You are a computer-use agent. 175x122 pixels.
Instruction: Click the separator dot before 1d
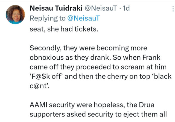click(x=120, y=8)
